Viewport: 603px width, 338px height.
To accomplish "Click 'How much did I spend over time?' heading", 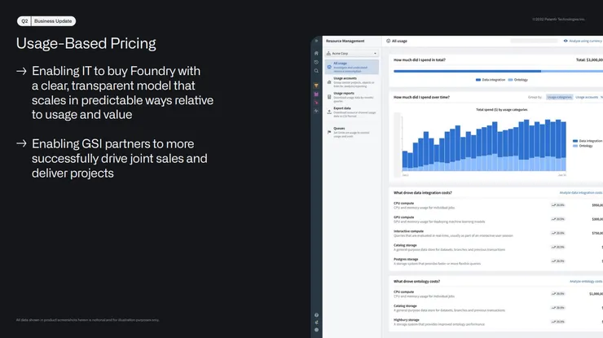I will [x=421, y=97].
